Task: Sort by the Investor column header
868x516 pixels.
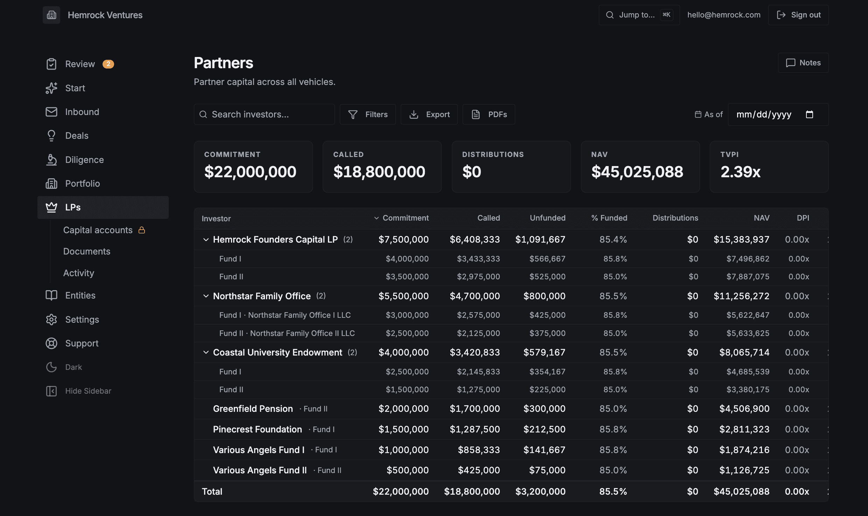Action: 216,219
